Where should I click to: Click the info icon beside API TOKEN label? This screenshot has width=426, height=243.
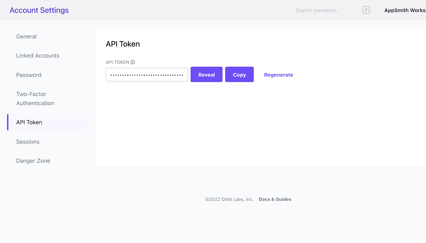[133, 62]
